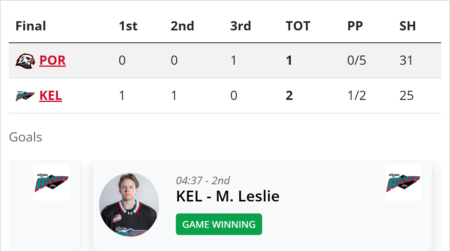Select the 3rd period column header

[241, 26]
